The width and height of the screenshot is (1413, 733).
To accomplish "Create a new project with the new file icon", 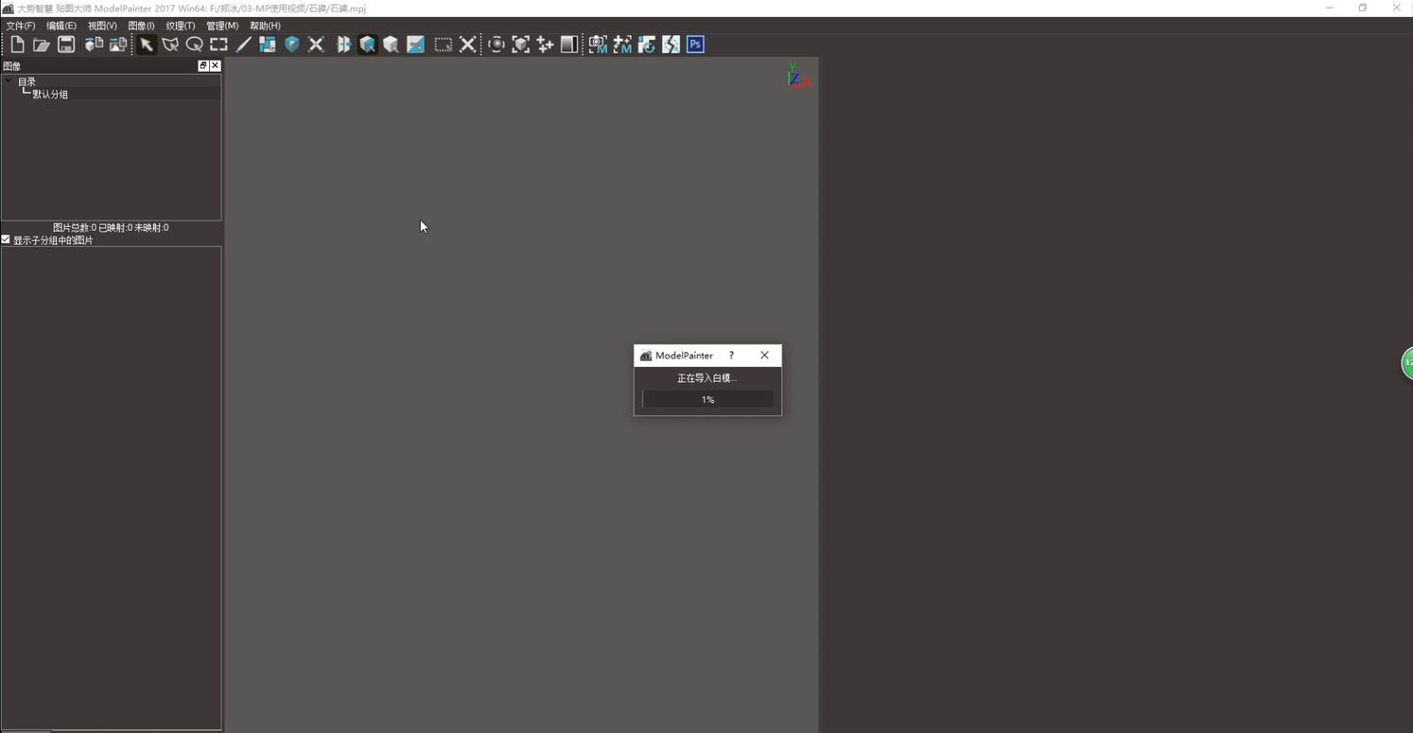I will coord(16,44).
